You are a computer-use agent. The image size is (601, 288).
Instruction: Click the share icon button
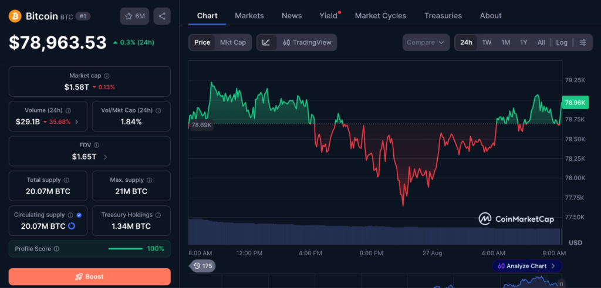coord(162,16)
